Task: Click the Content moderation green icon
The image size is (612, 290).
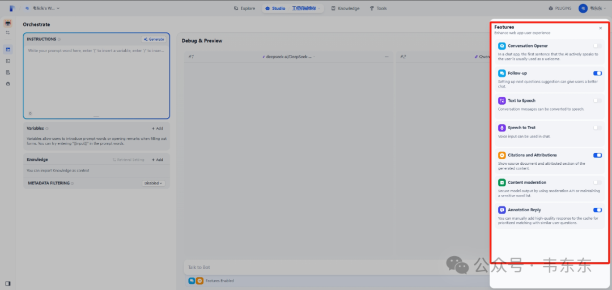Action: [502, 182]
